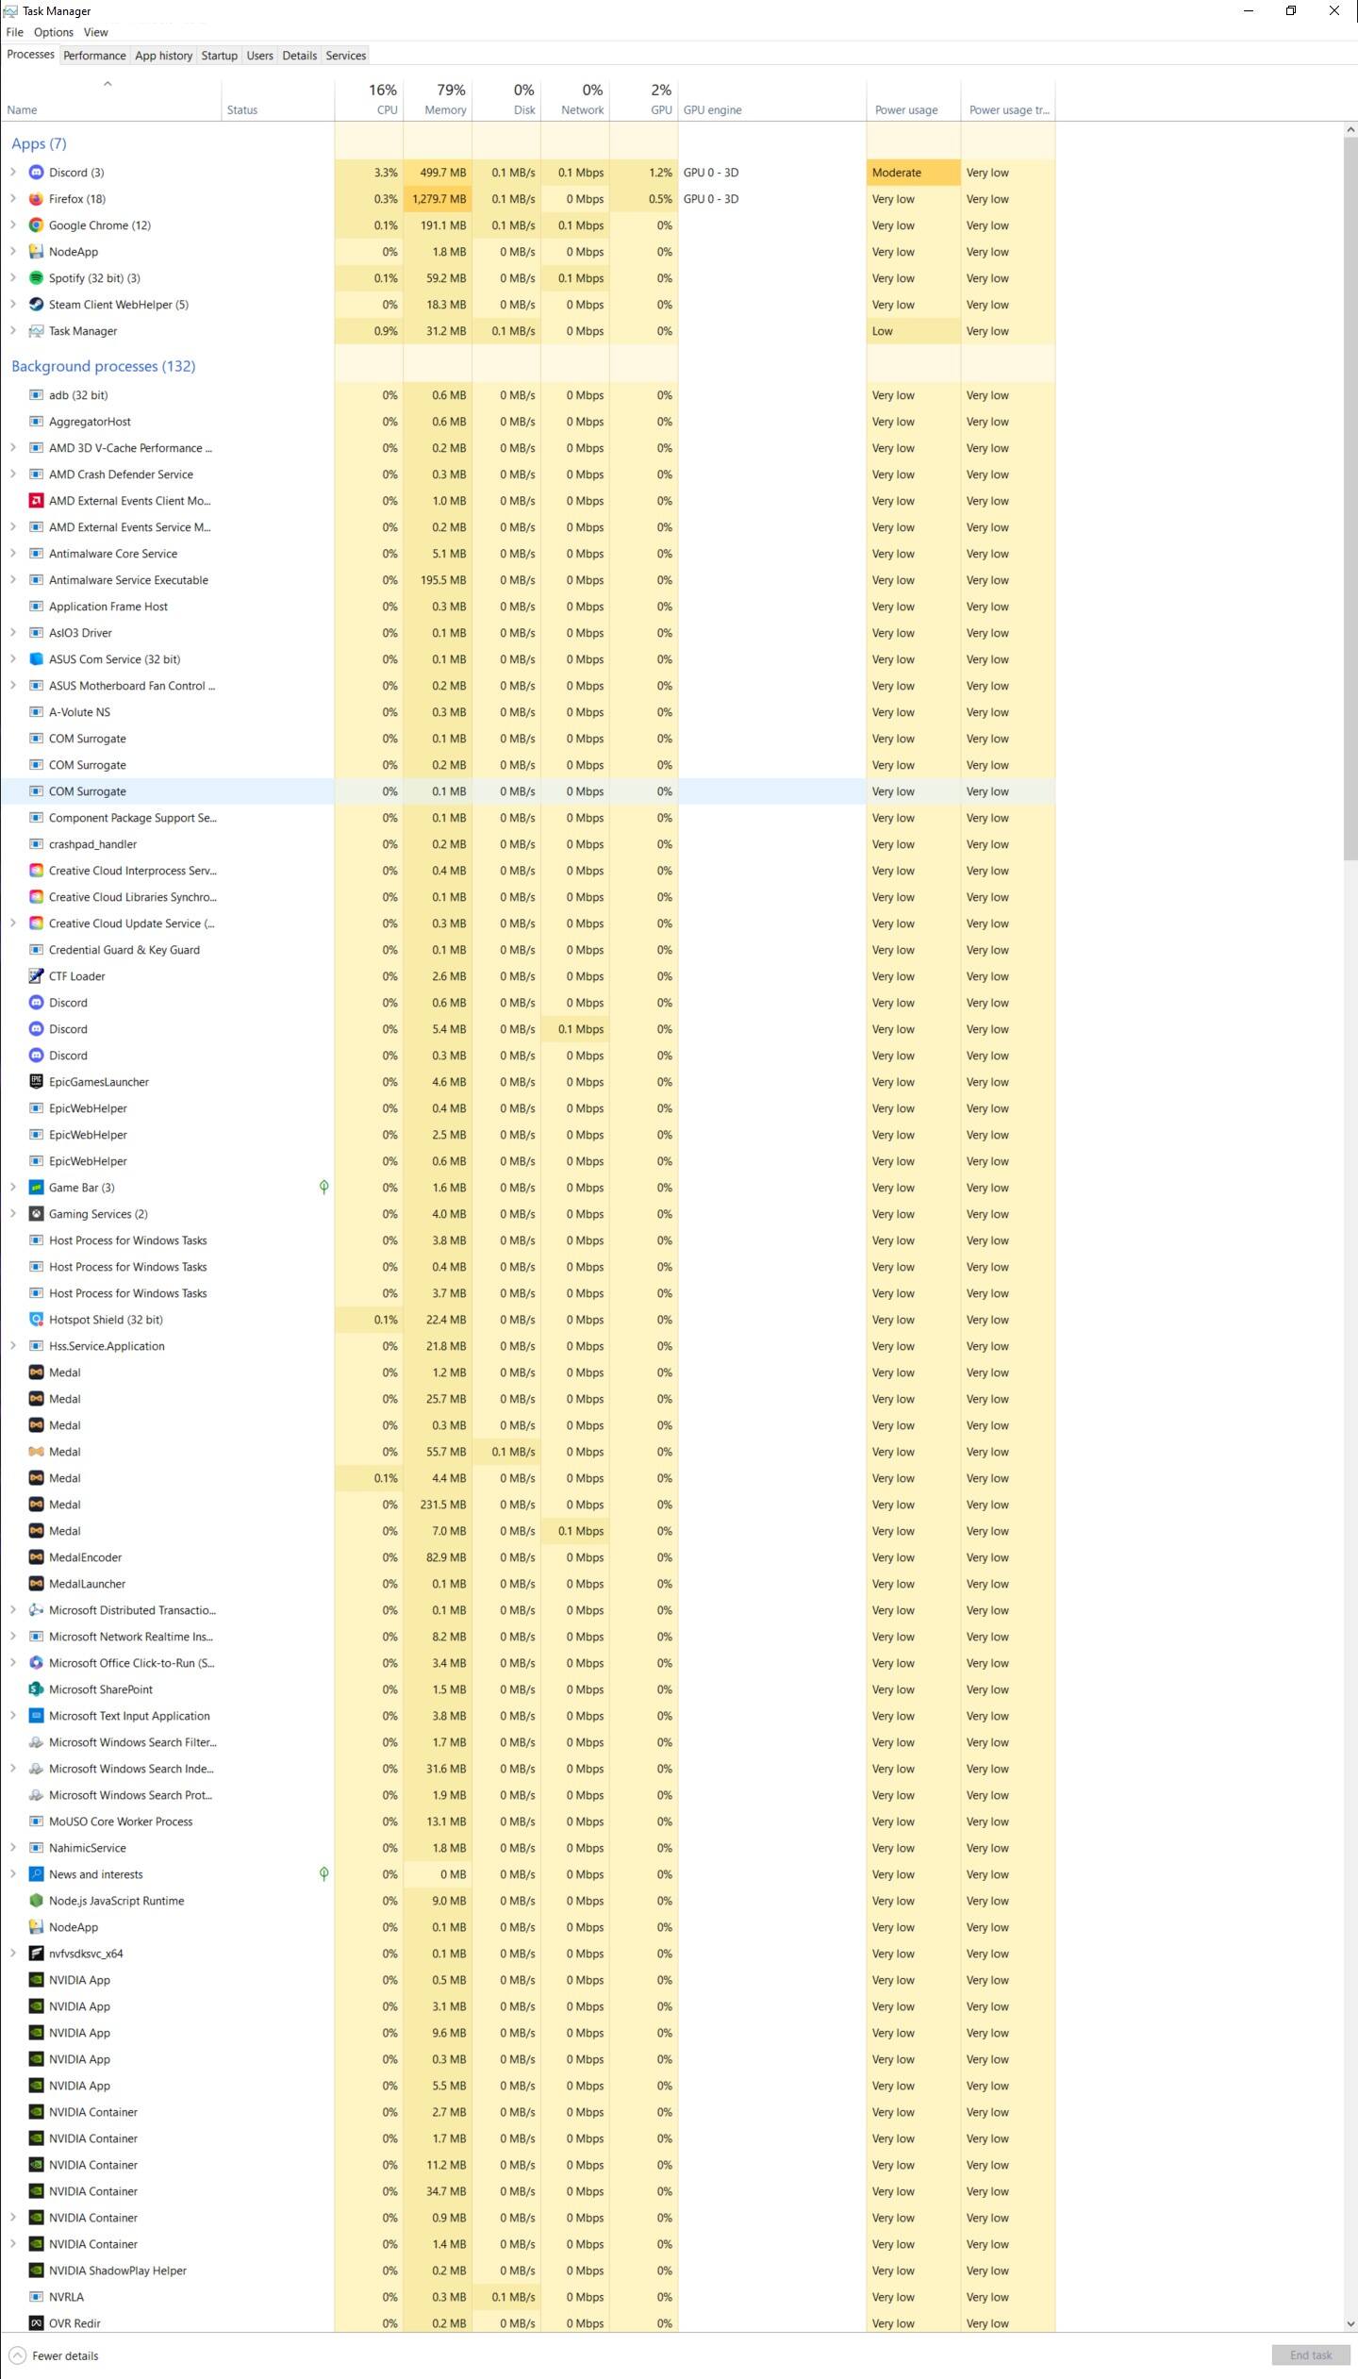Expand the NahimicService row
Screen dimensions: 1358x2379
13,1848
